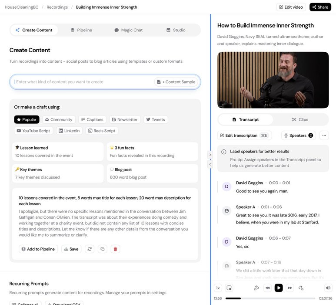Pick the Reels Script category
Viewport: 336px width, 305px height.
click(x=102, y=131)
